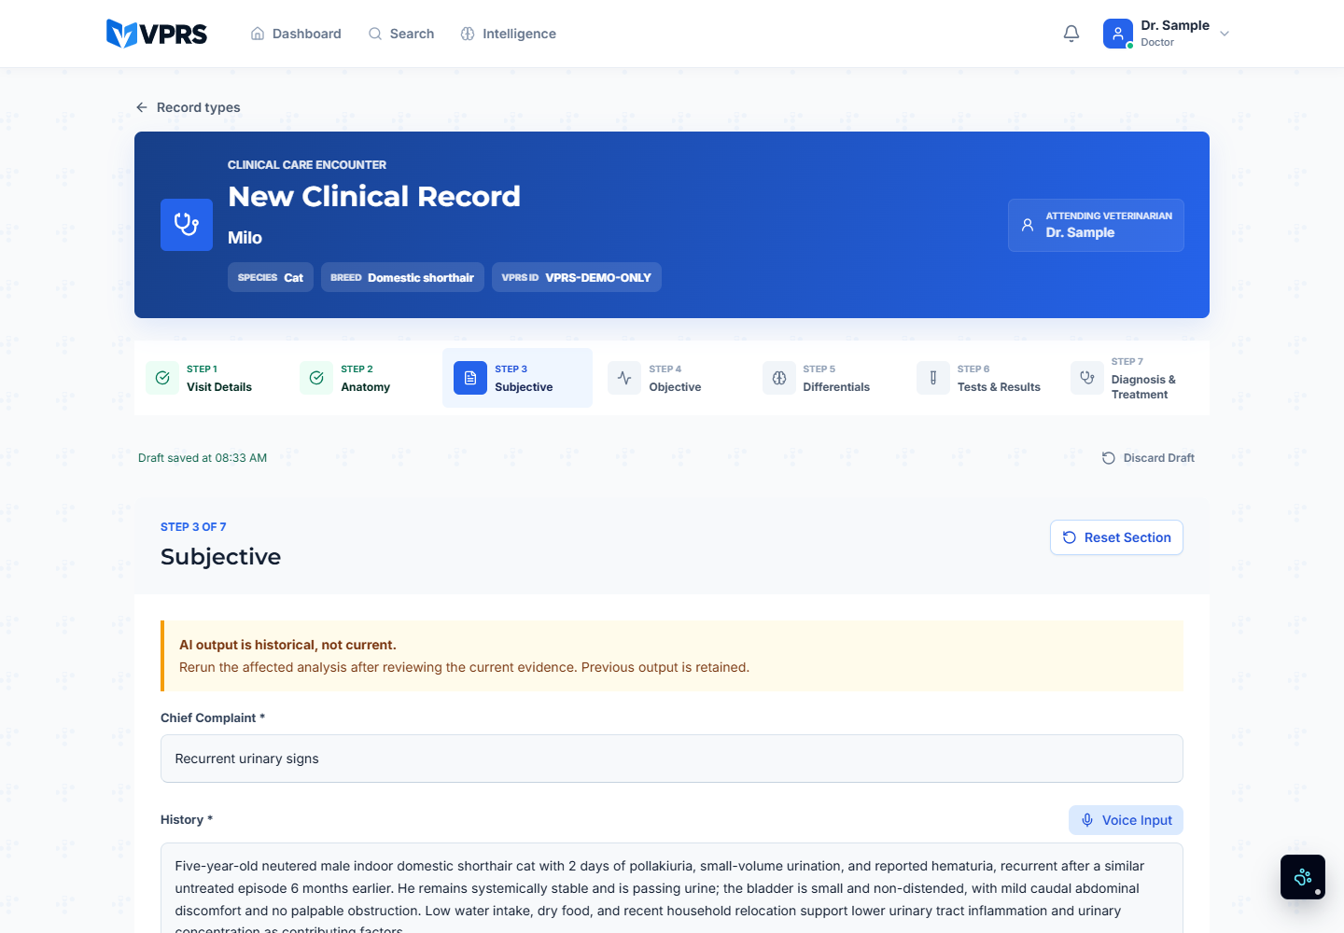Click the VPRS-DEMO-ONLY ID badge
Image resolution: width=1344 pixels, height=933 pixels.
pos(577,277)
